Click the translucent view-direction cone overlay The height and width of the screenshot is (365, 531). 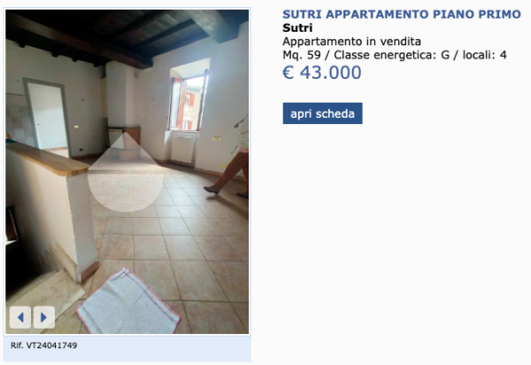126,173
